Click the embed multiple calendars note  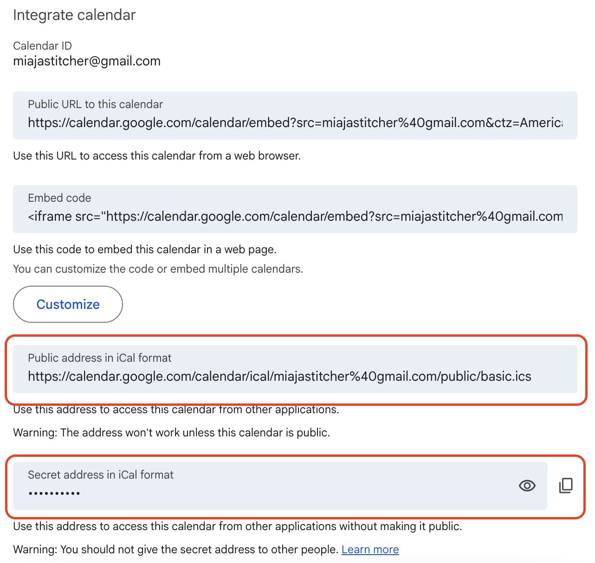158,269
